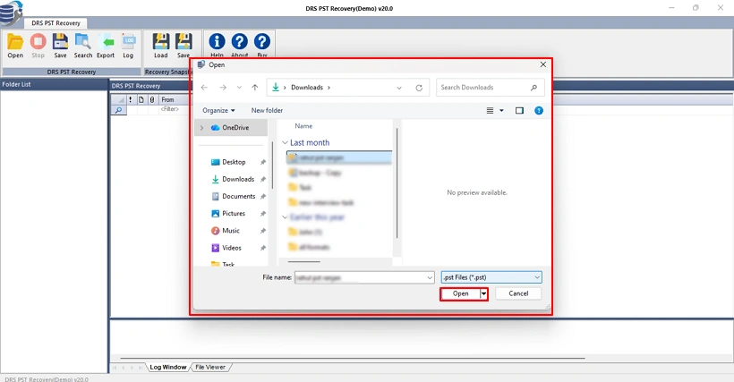Switch to the Log Window tab

point(168,367)
